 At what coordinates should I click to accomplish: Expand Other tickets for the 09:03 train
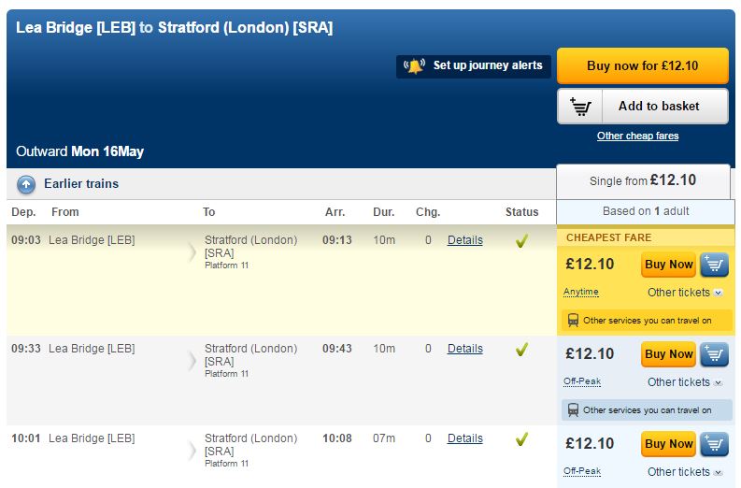[x=685, y=293]
